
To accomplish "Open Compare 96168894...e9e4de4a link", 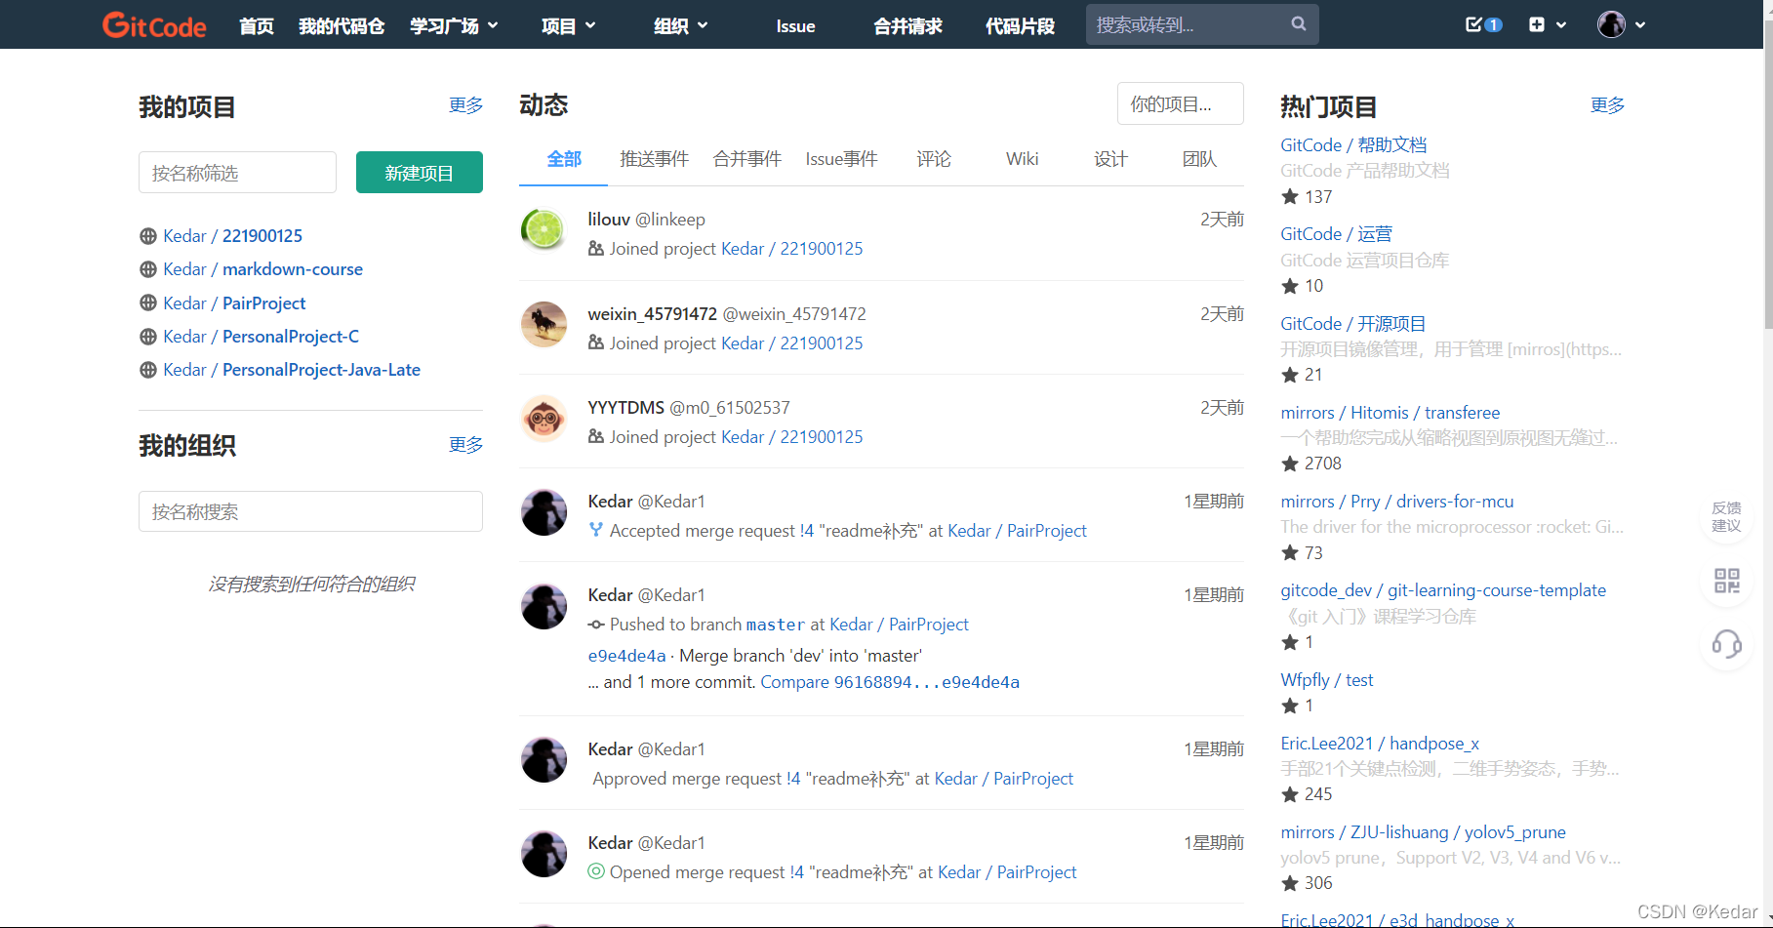I will coord(890,682).
